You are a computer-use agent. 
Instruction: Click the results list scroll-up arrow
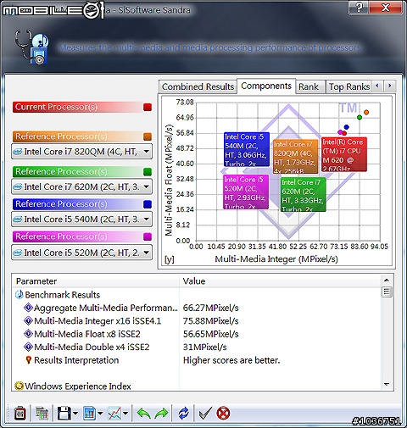[387, 280]
